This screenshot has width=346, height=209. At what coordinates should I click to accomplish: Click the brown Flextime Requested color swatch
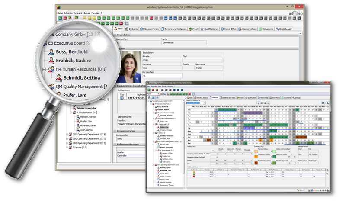pyautogui.click(x=256, y=163)
